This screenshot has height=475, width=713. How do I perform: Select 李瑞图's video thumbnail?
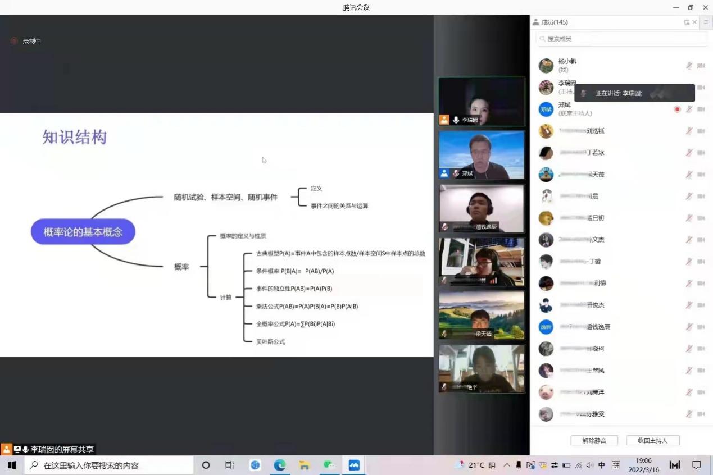click(x=482, y=102)
